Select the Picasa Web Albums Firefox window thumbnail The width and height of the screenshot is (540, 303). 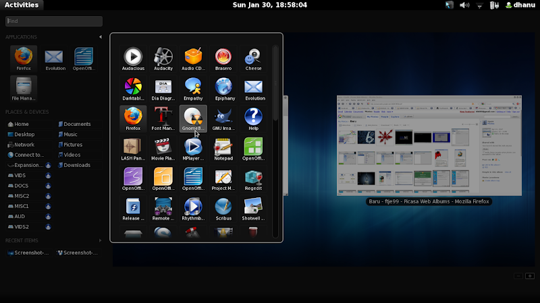429,145
